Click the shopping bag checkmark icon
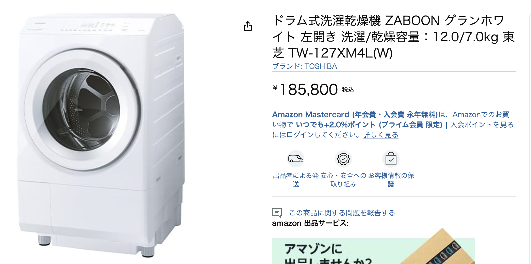This screenshot has height=264, width=531. click(391, 159)
